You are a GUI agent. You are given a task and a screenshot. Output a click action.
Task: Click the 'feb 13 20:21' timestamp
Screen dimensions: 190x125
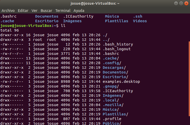click(86, 86)
